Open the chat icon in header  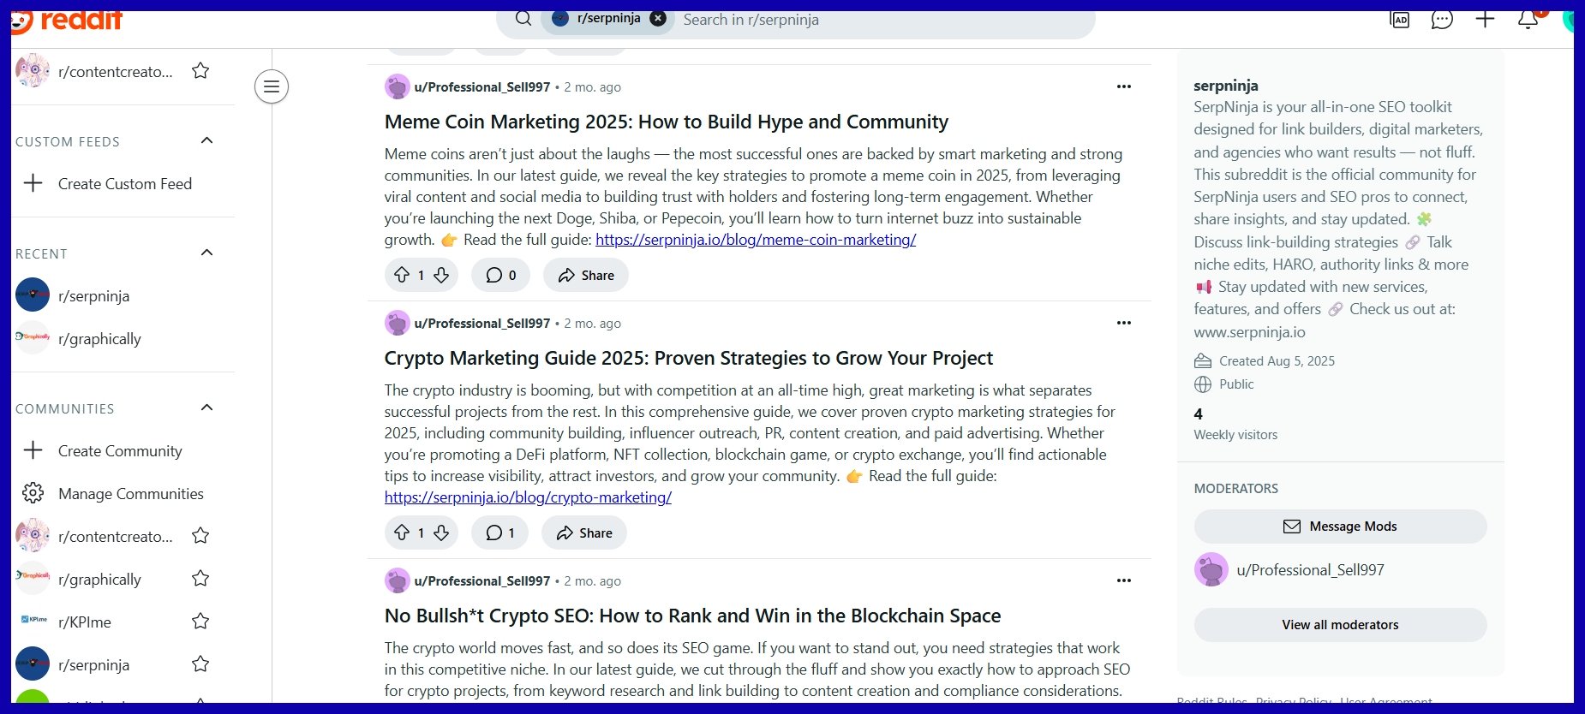coord(1442,19)
